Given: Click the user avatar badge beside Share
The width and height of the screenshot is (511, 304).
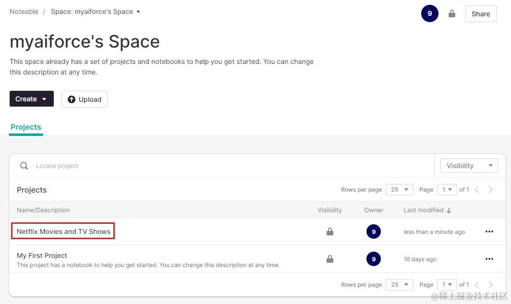Looking at the screenshot, I should pyautogui.click(x=429, y=13).
